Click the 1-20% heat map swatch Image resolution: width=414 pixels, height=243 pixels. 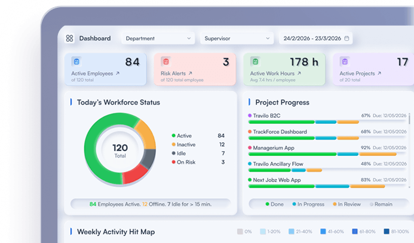(263, 232)
